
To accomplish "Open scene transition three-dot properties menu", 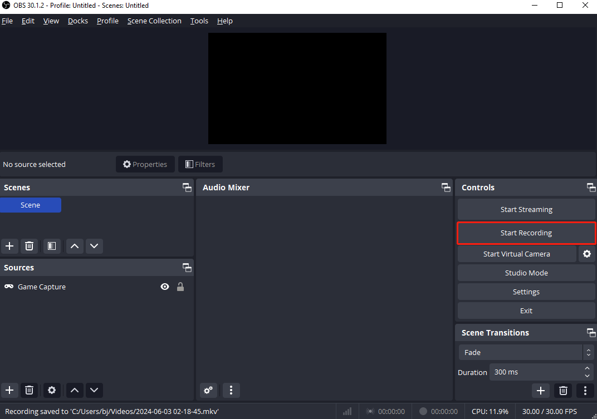I will point(585,390).
